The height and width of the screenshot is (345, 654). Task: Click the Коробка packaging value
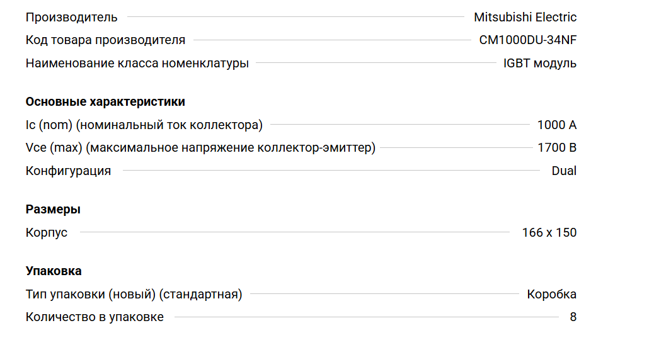[552, 295]
